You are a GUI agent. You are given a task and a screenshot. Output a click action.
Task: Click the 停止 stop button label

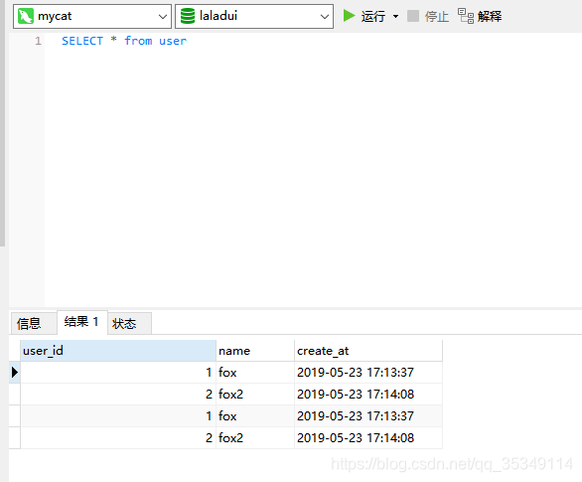pos(437,16)
